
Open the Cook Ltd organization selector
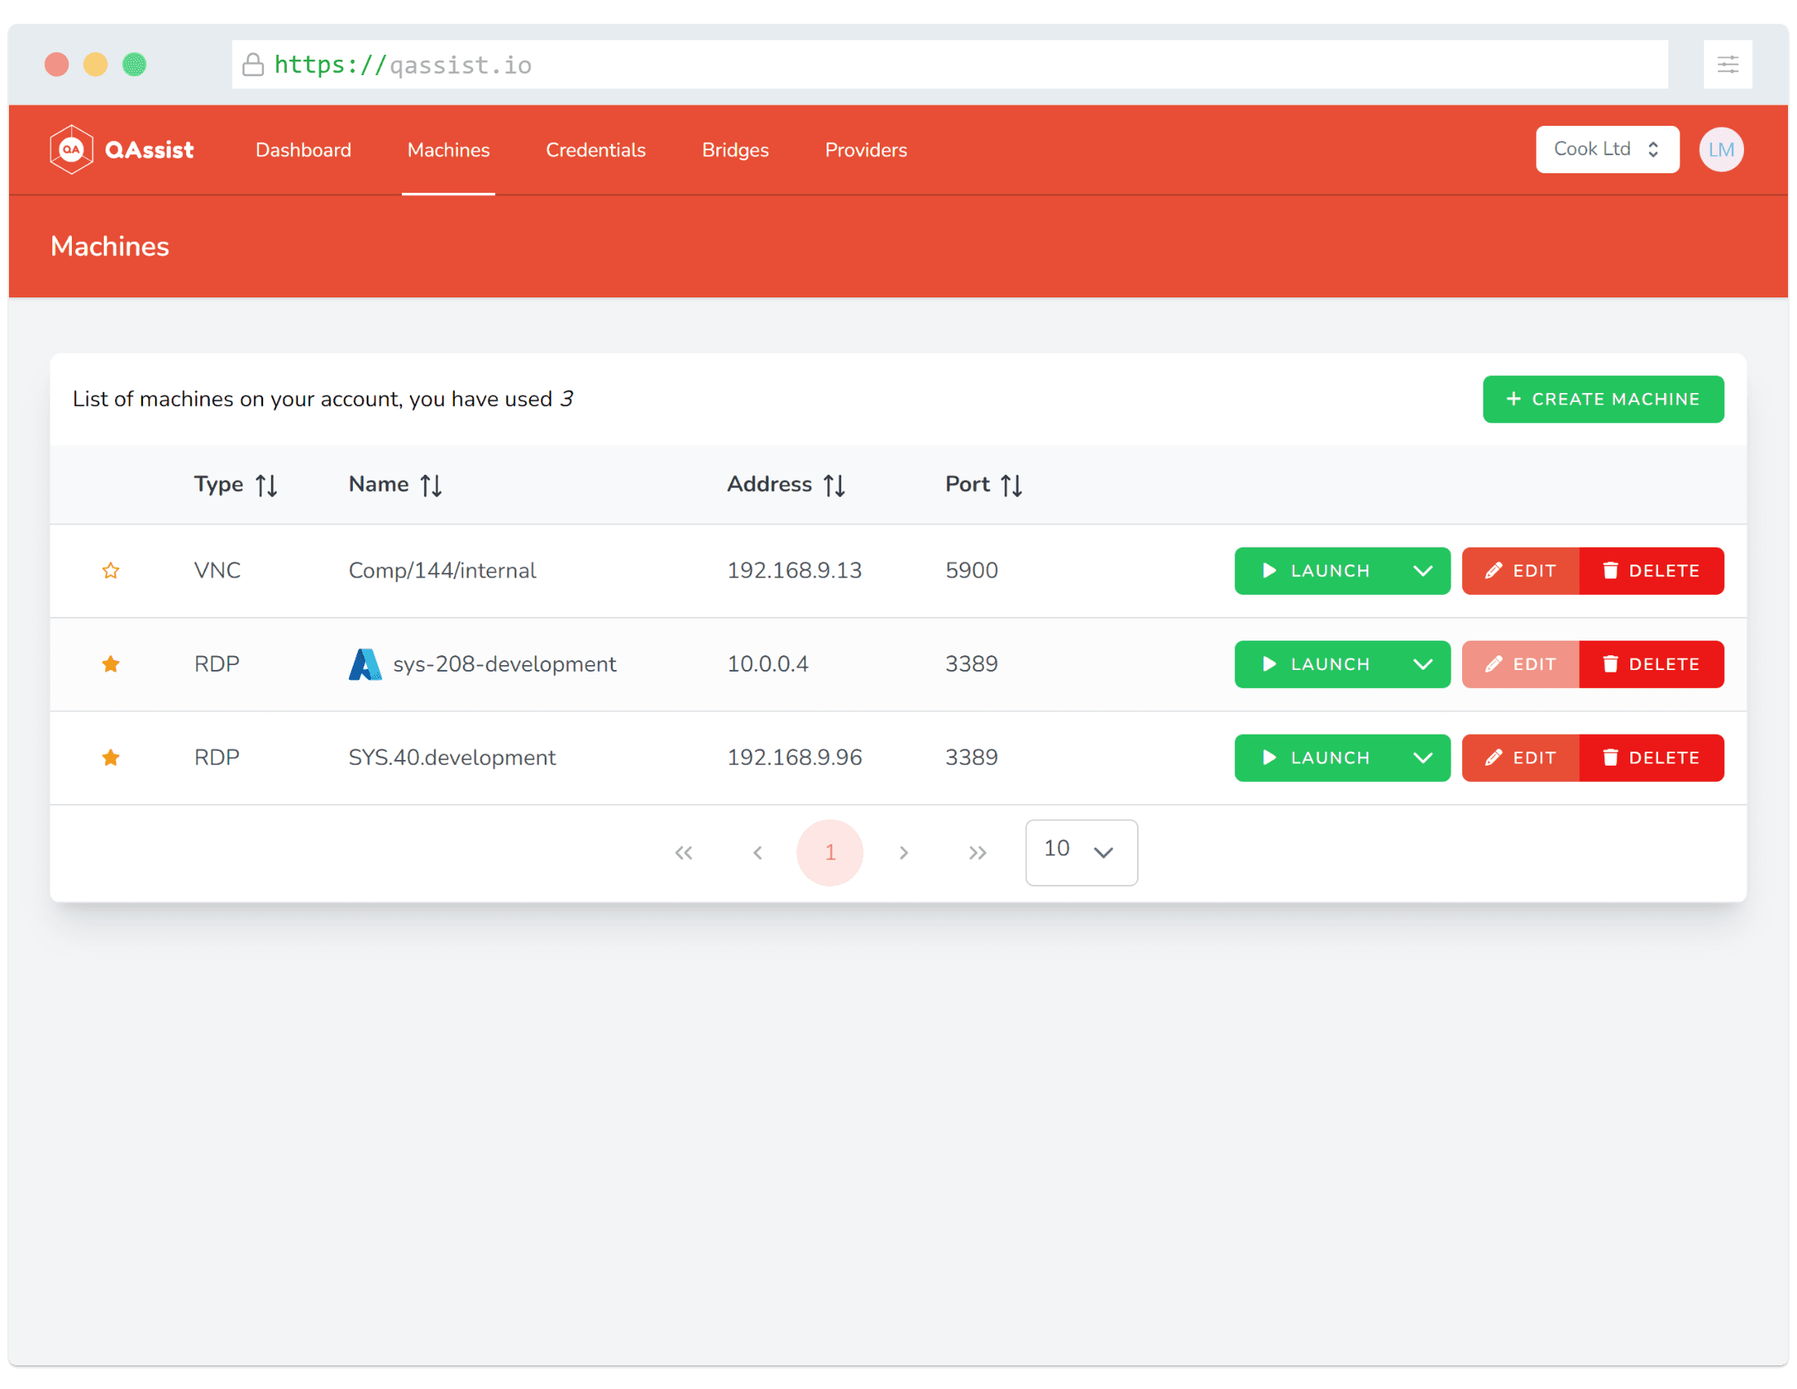coord(1606,150)
